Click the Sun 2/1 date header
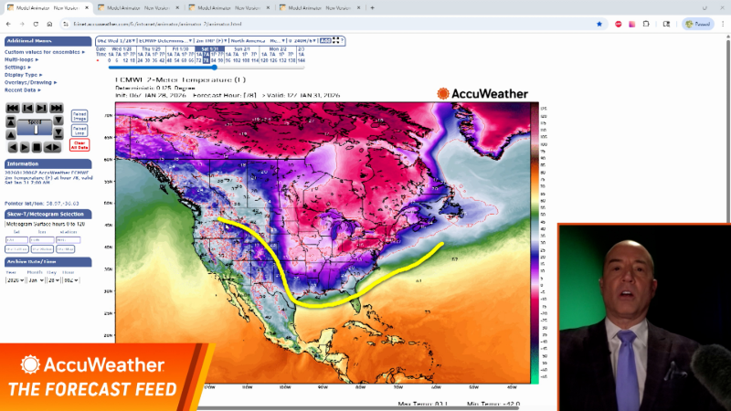Screen dimensions: 731x411 [x=242, y=49]
